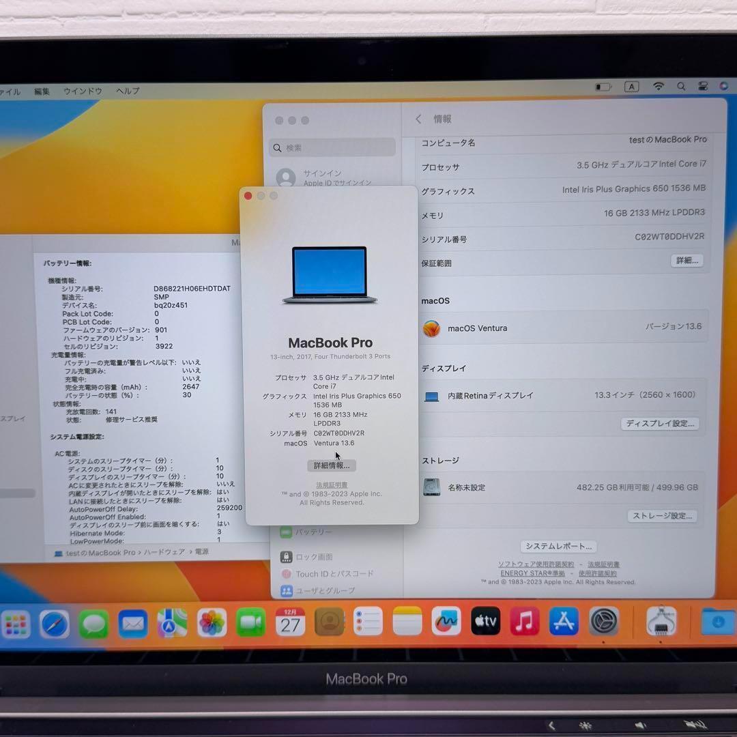Launch FaceTime from the Dock

point(250,622)
